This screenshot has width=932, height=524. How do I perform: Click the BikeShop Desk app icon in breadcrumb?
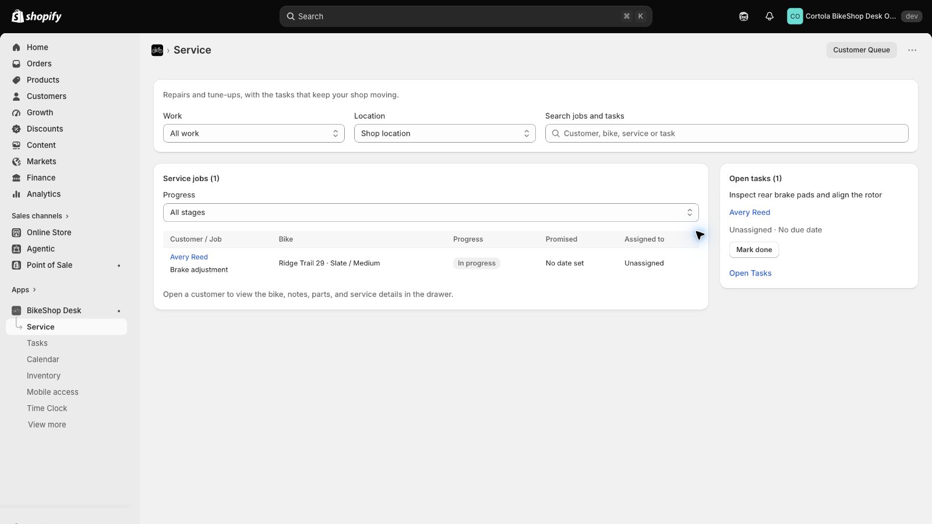coord(157,50)
